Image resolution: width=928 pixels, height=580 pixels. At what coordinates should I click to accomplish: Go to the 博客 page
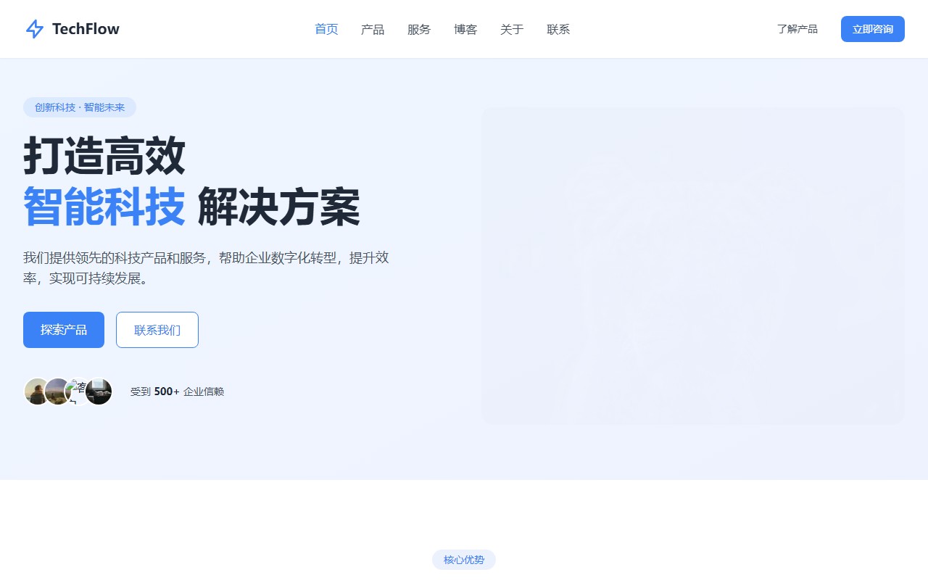[x=465, y=29]
